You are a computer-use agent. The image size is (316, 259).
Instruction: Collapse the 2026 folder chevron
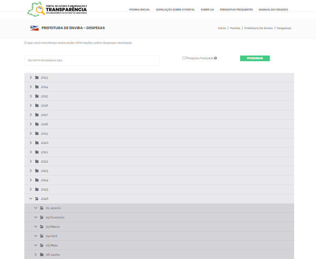tap(31, 199)
